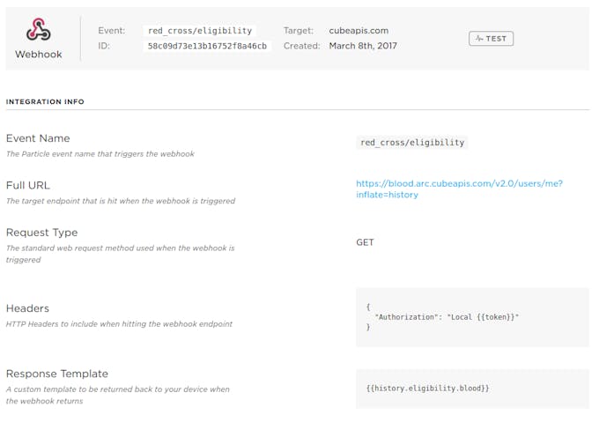Screen dimensions: 599x422
Task: Click the Event Name label
Action: tap(38, 138)
